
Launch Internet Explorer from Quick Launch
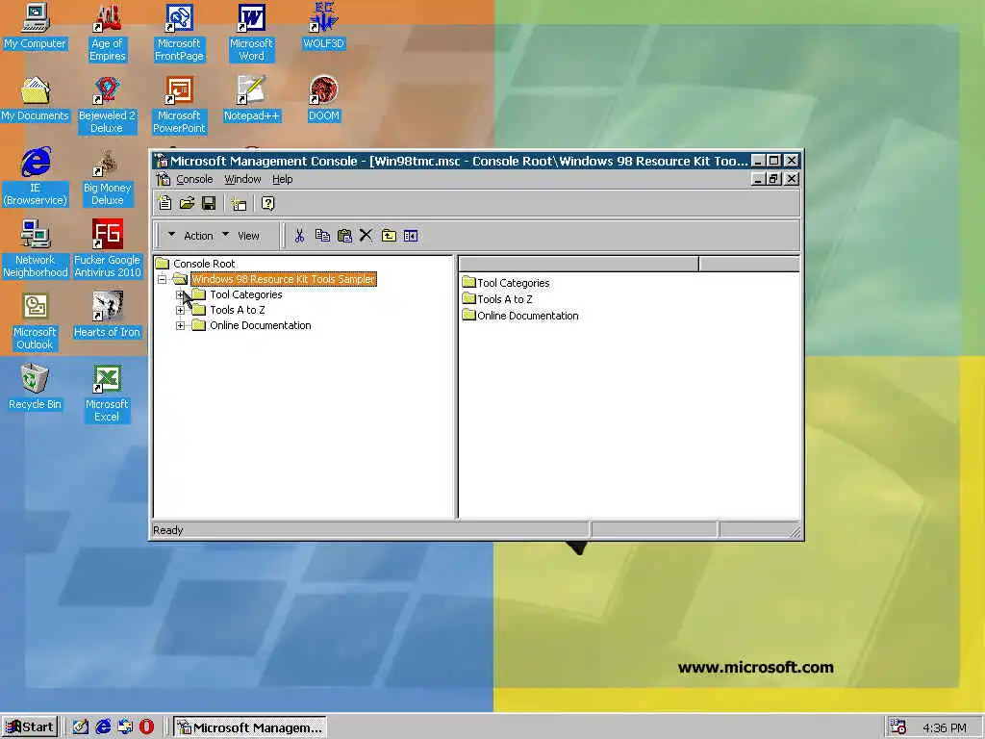103,727
